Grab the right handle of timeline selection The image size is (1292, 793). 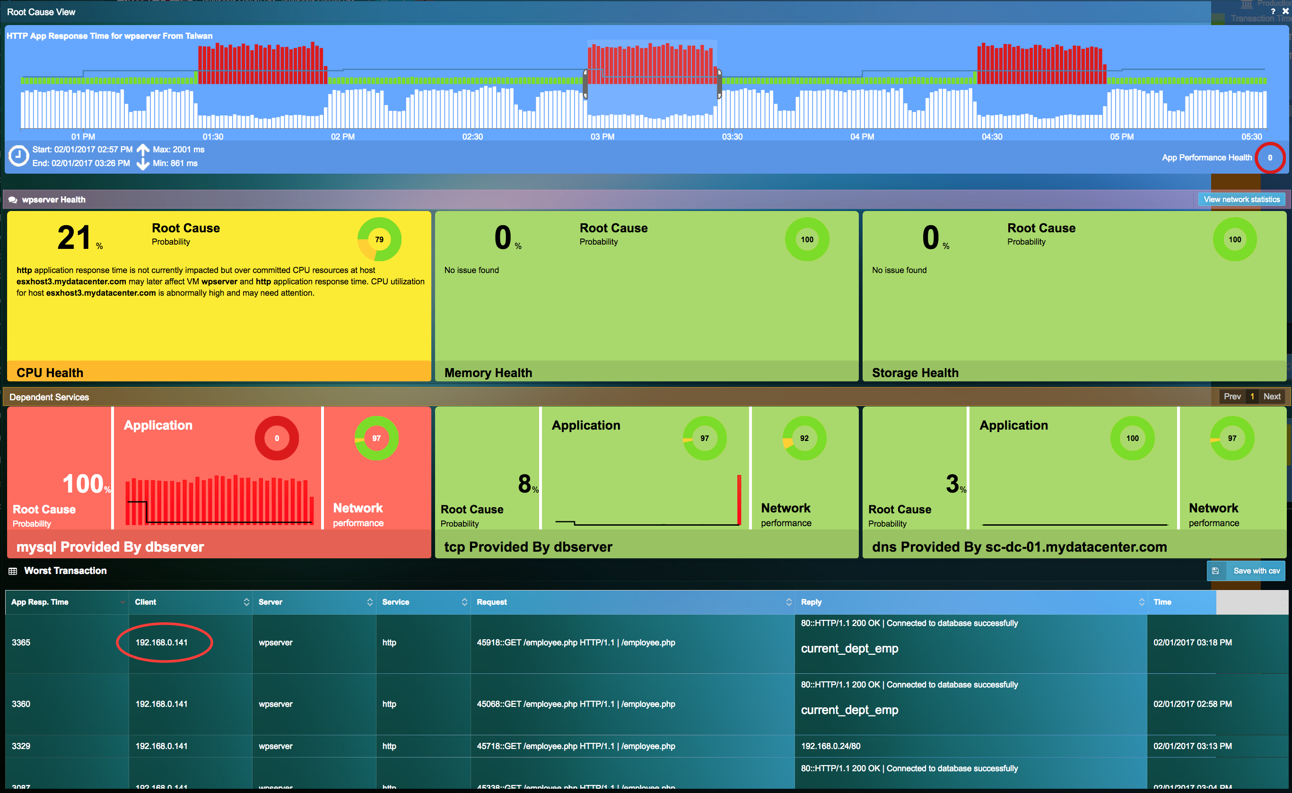click(x=719, y=84)
